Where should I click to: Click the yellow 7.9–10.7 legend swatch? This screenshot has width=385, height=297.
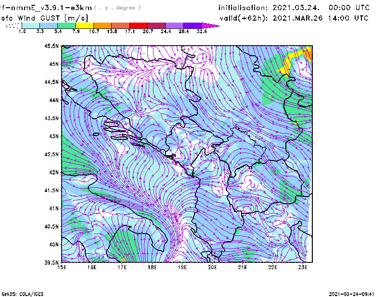(85, 25)
